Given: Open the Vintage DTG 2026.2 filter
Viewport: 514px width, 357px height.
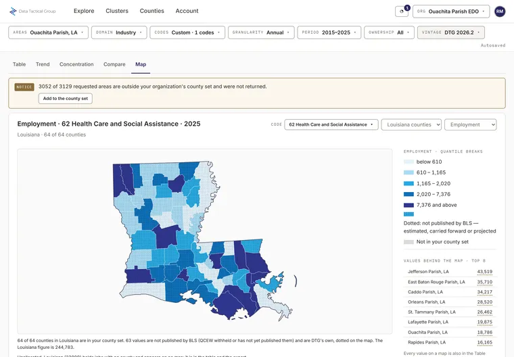Looking at the screenshot, I should 450,32.
